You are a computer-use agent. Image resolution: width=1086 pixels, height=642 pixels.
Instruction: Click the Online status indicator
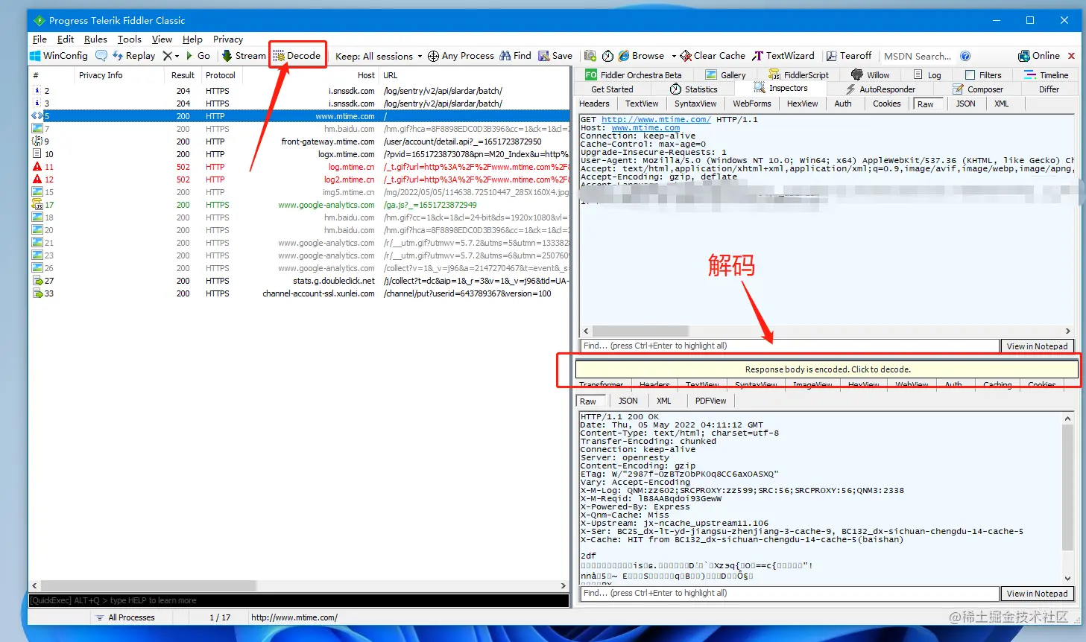[1039, 56]
